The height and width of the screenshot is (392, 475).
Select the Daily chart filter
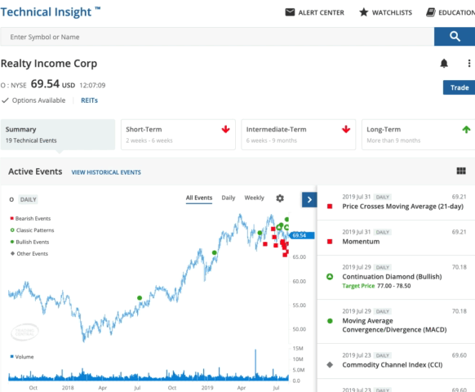click(x=228, y=198)
